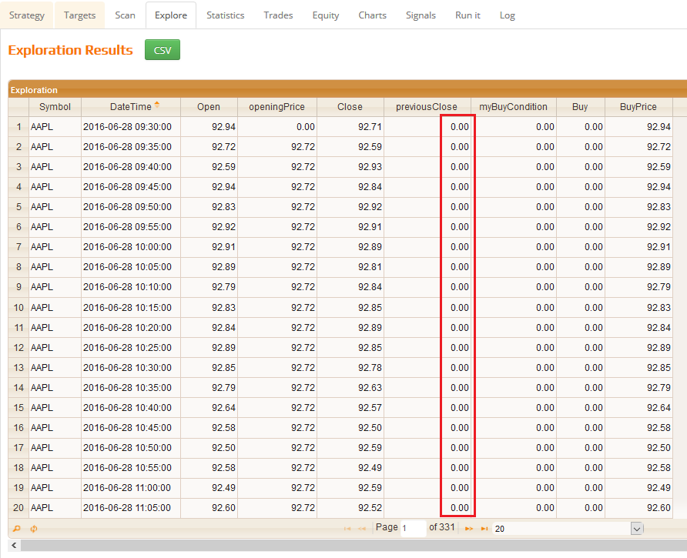687x558 pixels.
Task: Select the 2016-06-28 09:35:00 cell
Action: coord(131,147)
